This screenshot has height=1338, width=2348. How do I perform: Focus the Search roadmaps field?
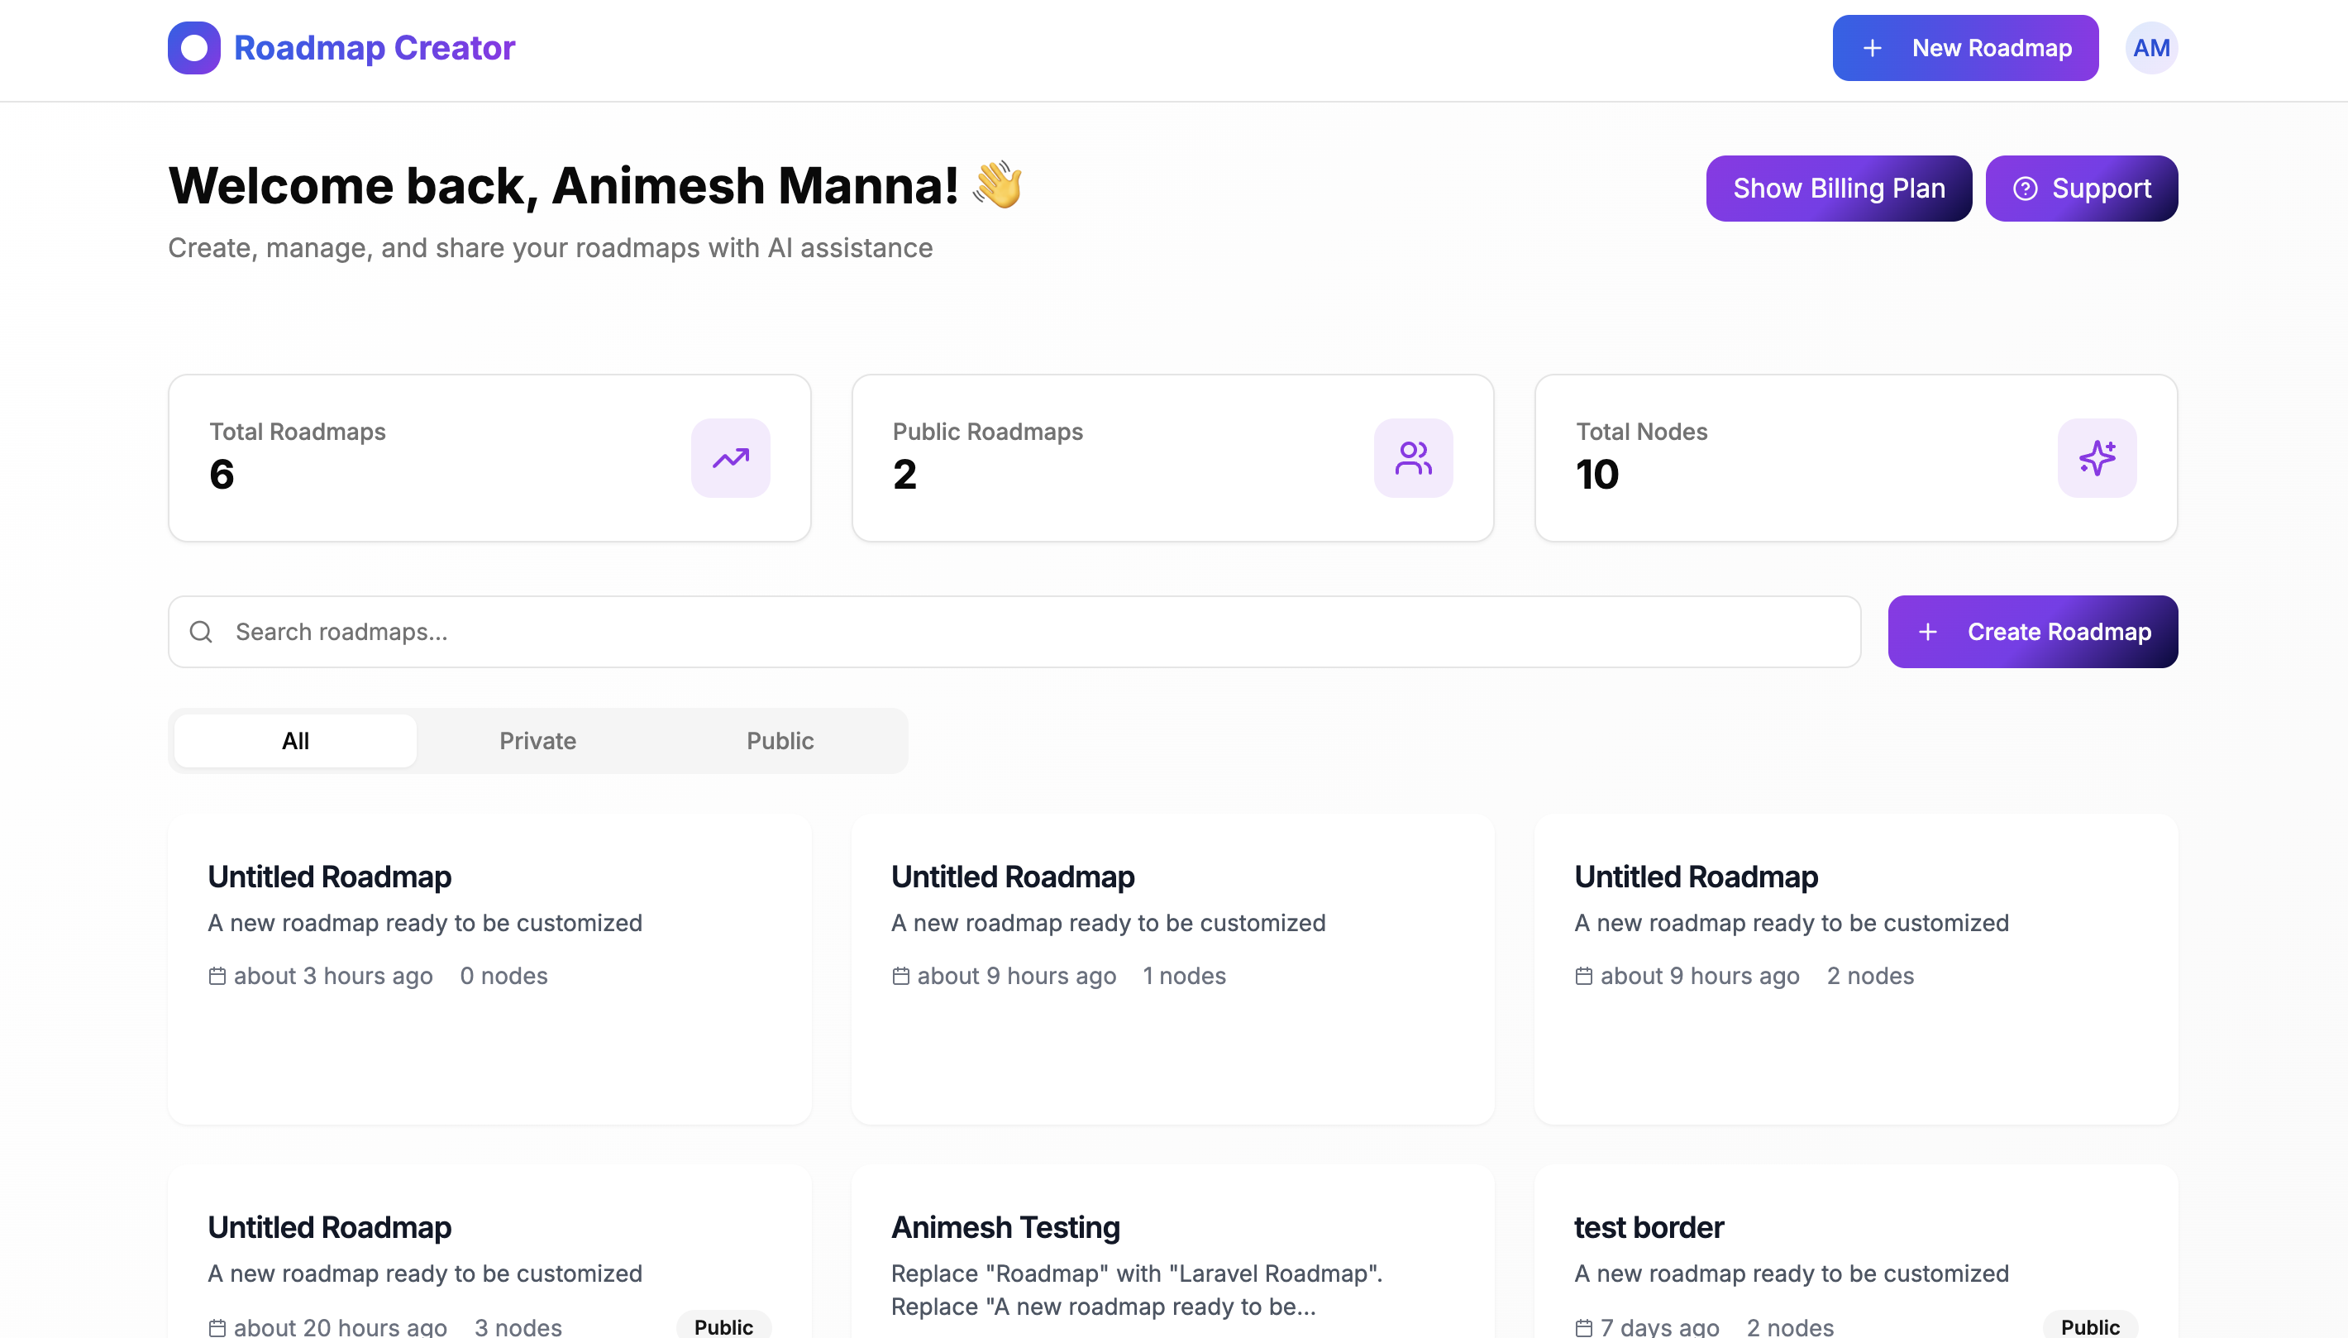point(1014,631)
